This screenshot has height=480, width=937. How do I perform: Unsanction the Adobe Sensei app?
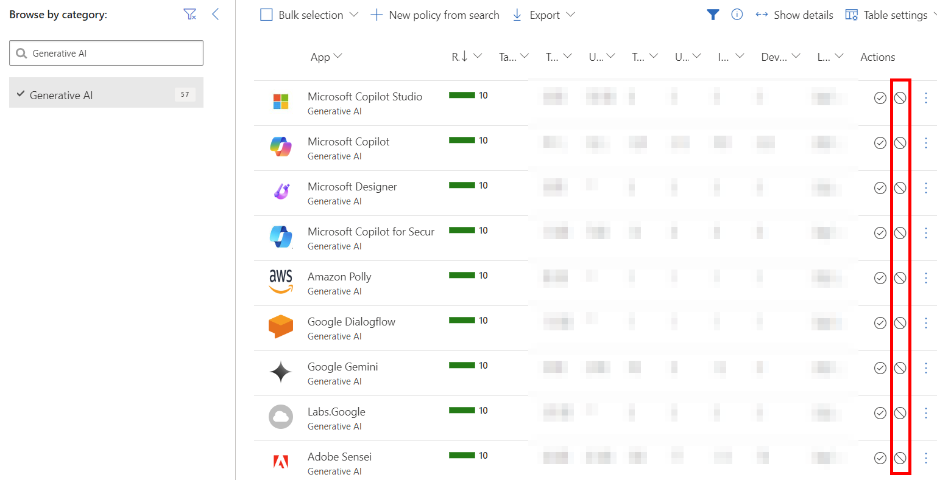tap(900, 458)
